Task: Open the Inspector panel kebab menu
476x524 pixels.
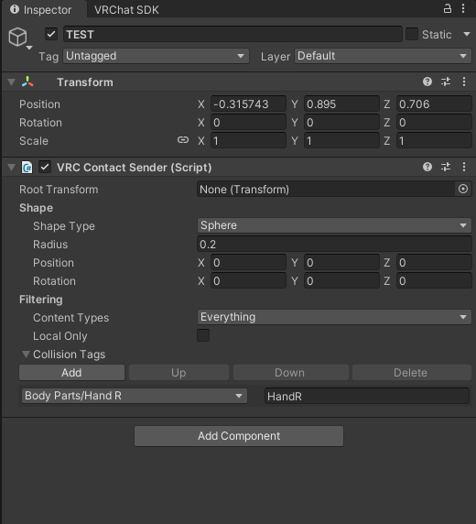Action: (463, 8)
